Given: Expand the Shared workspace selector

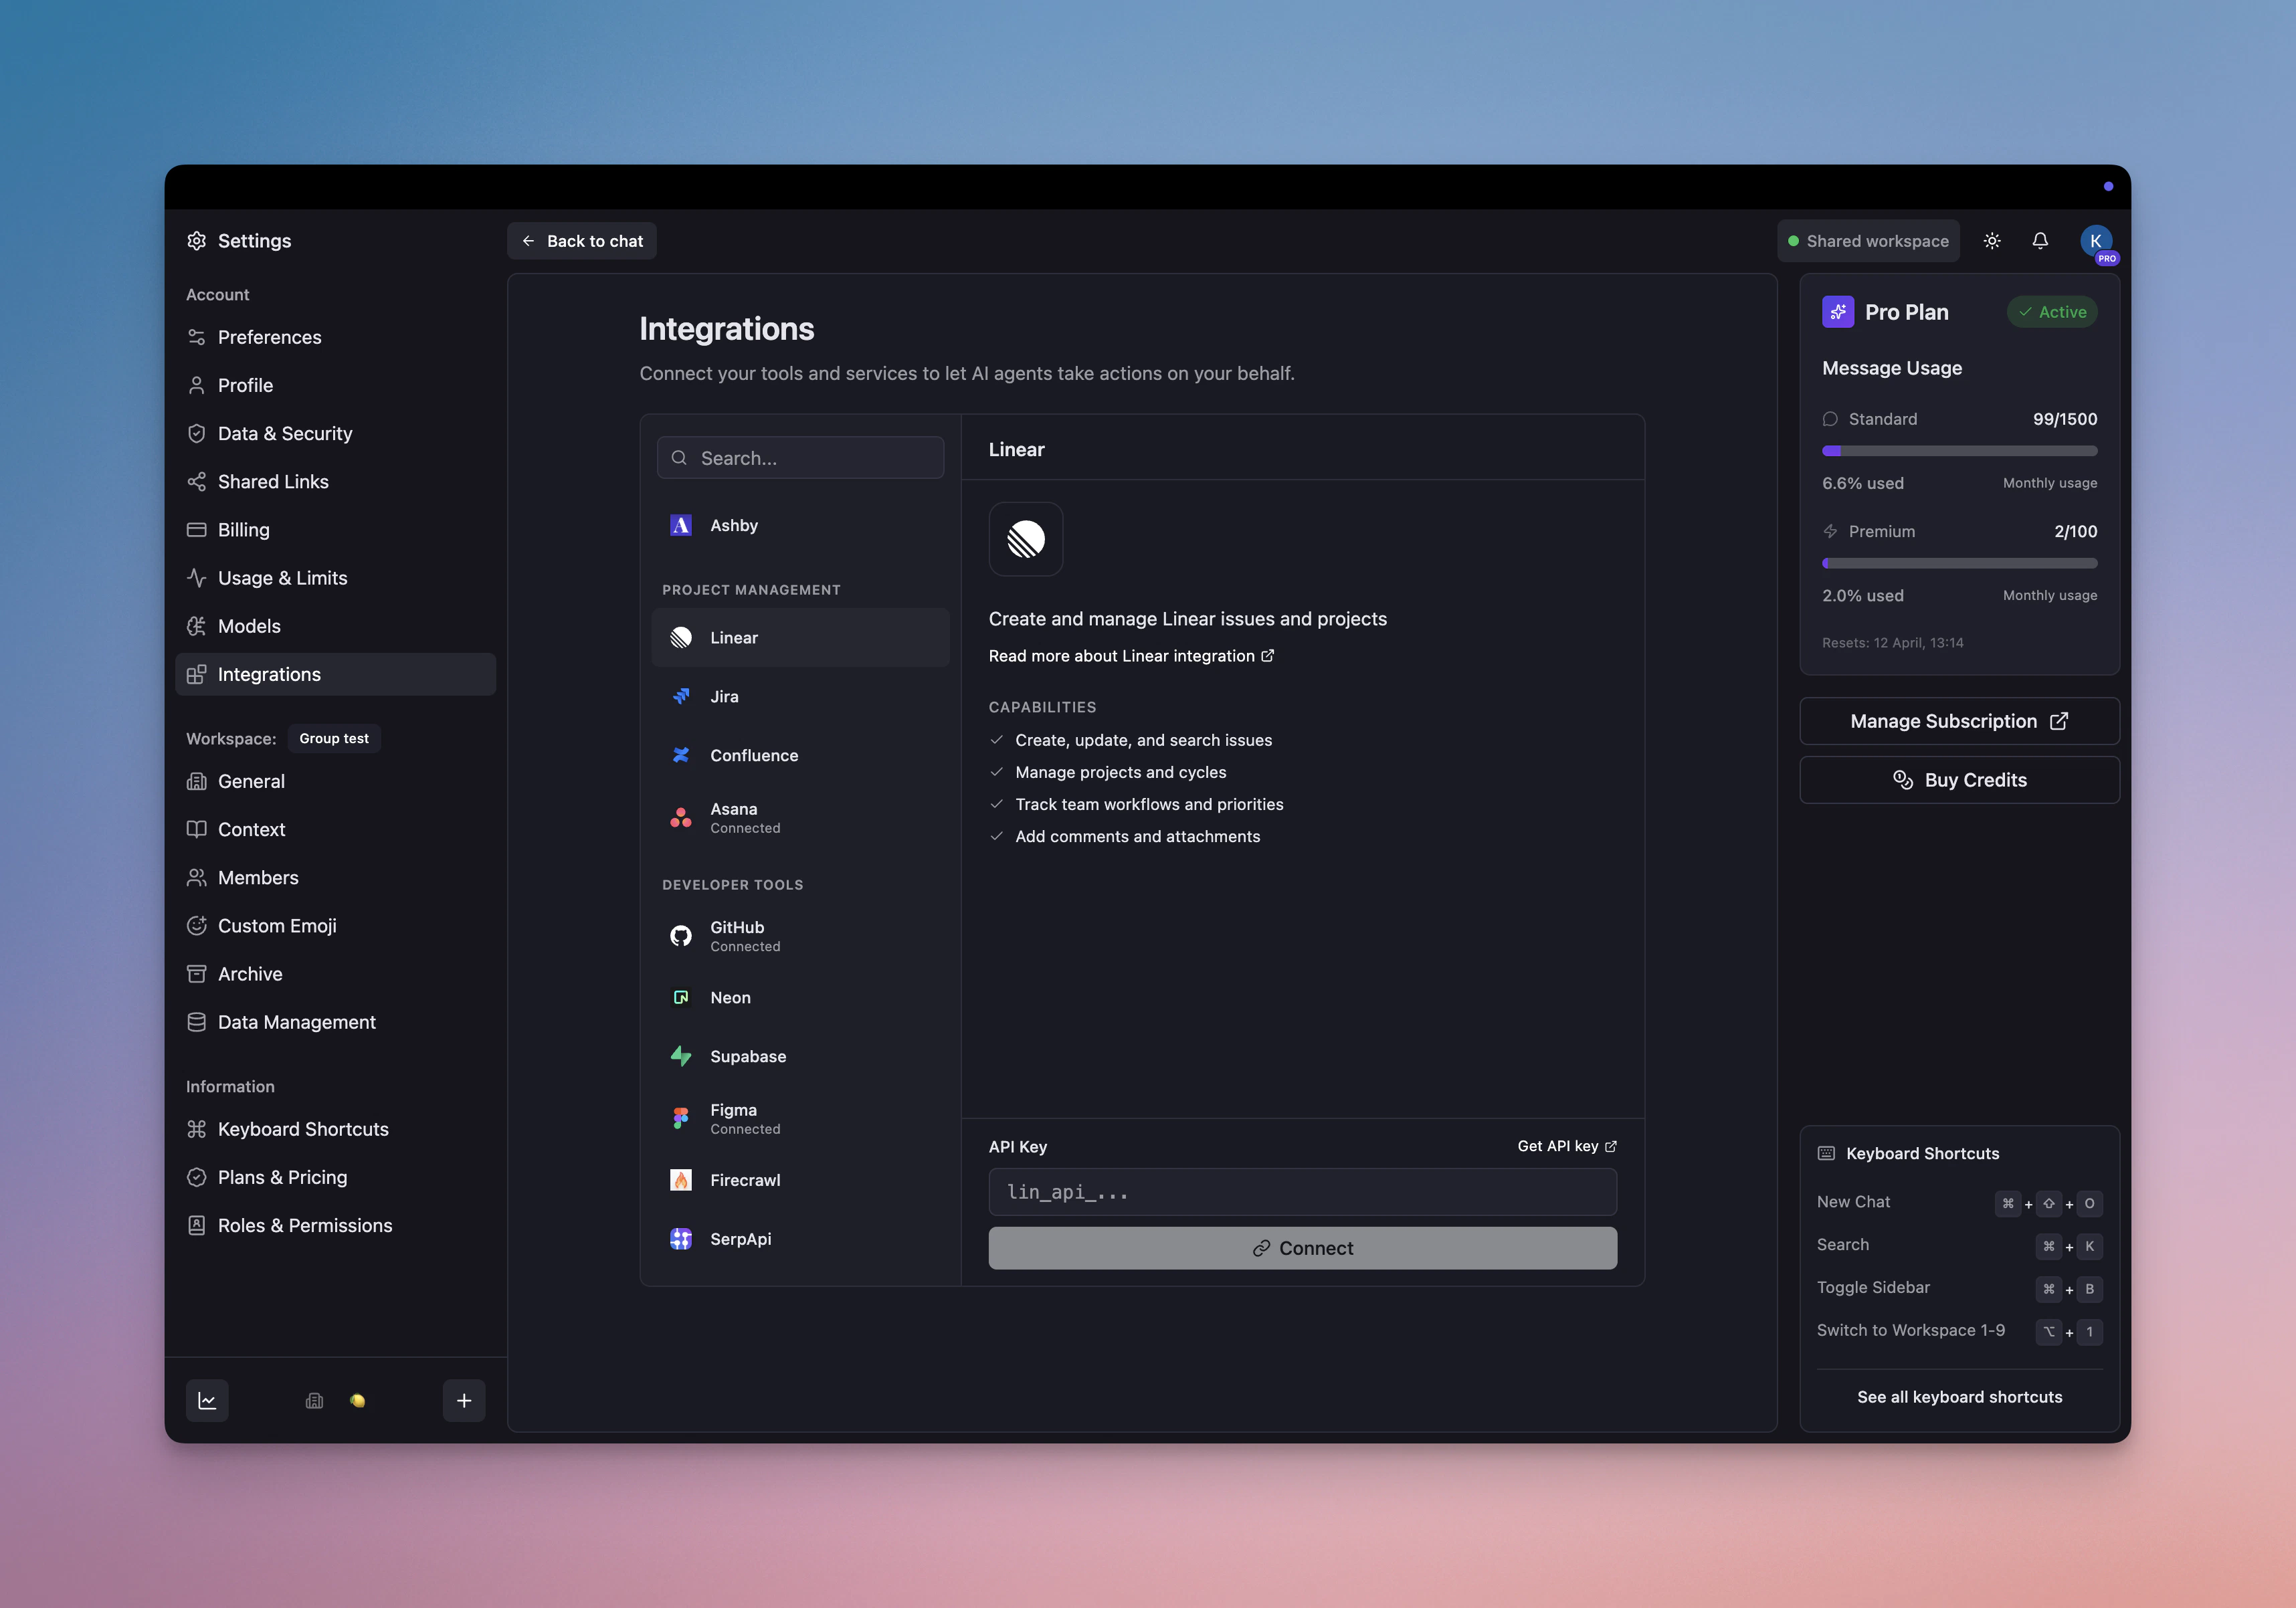Looking at the screenshot, I should pos(1869,240).
